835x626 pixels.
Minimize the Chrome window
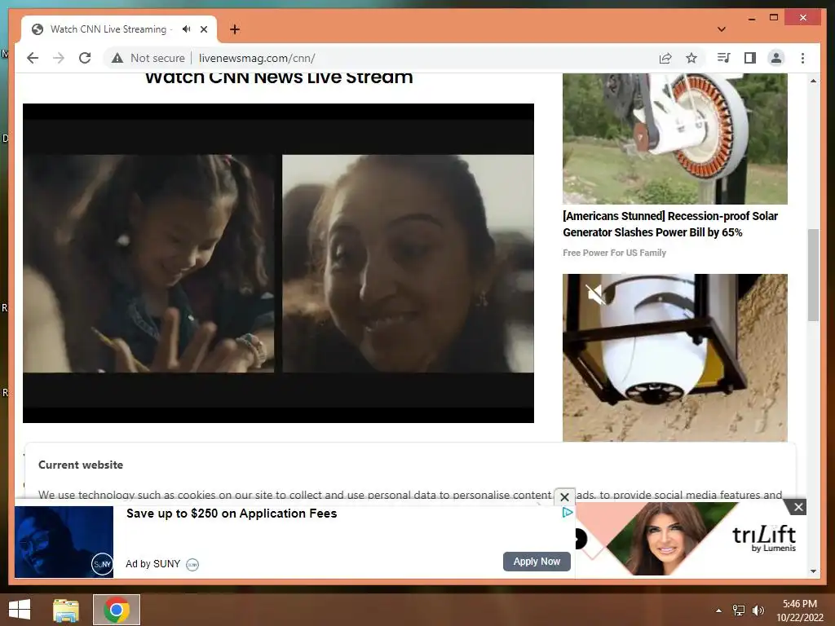tap(751, 18)
